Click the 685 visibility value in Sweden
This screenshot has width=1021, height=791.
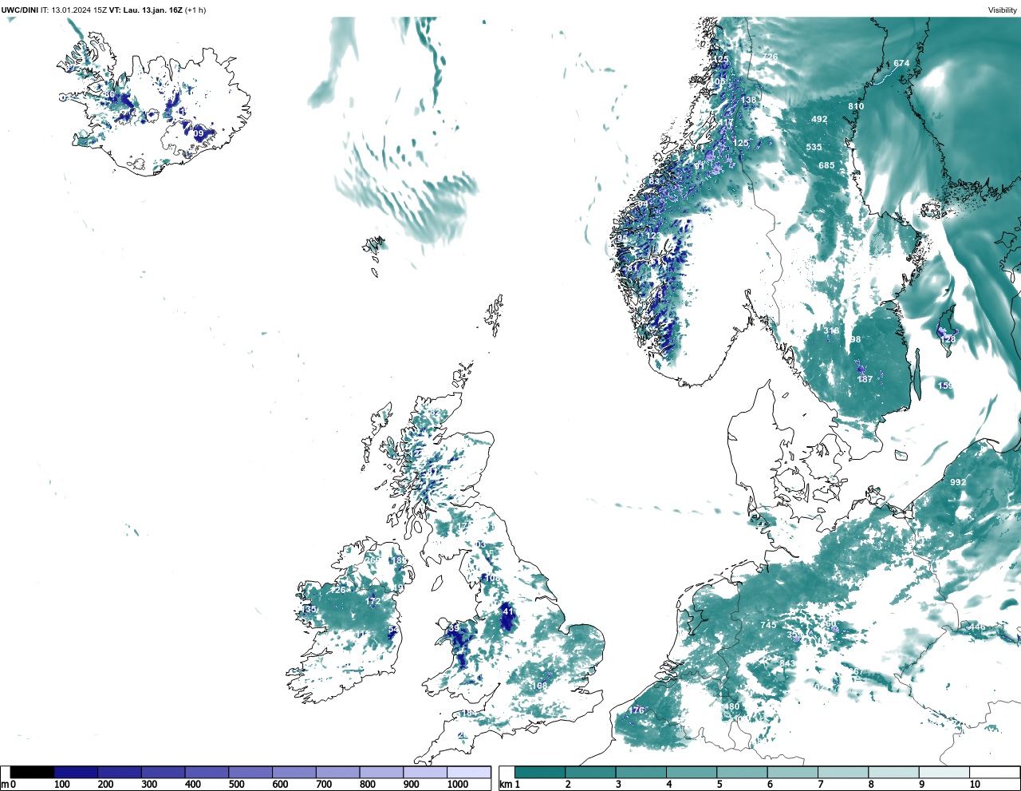pos(826,166)
